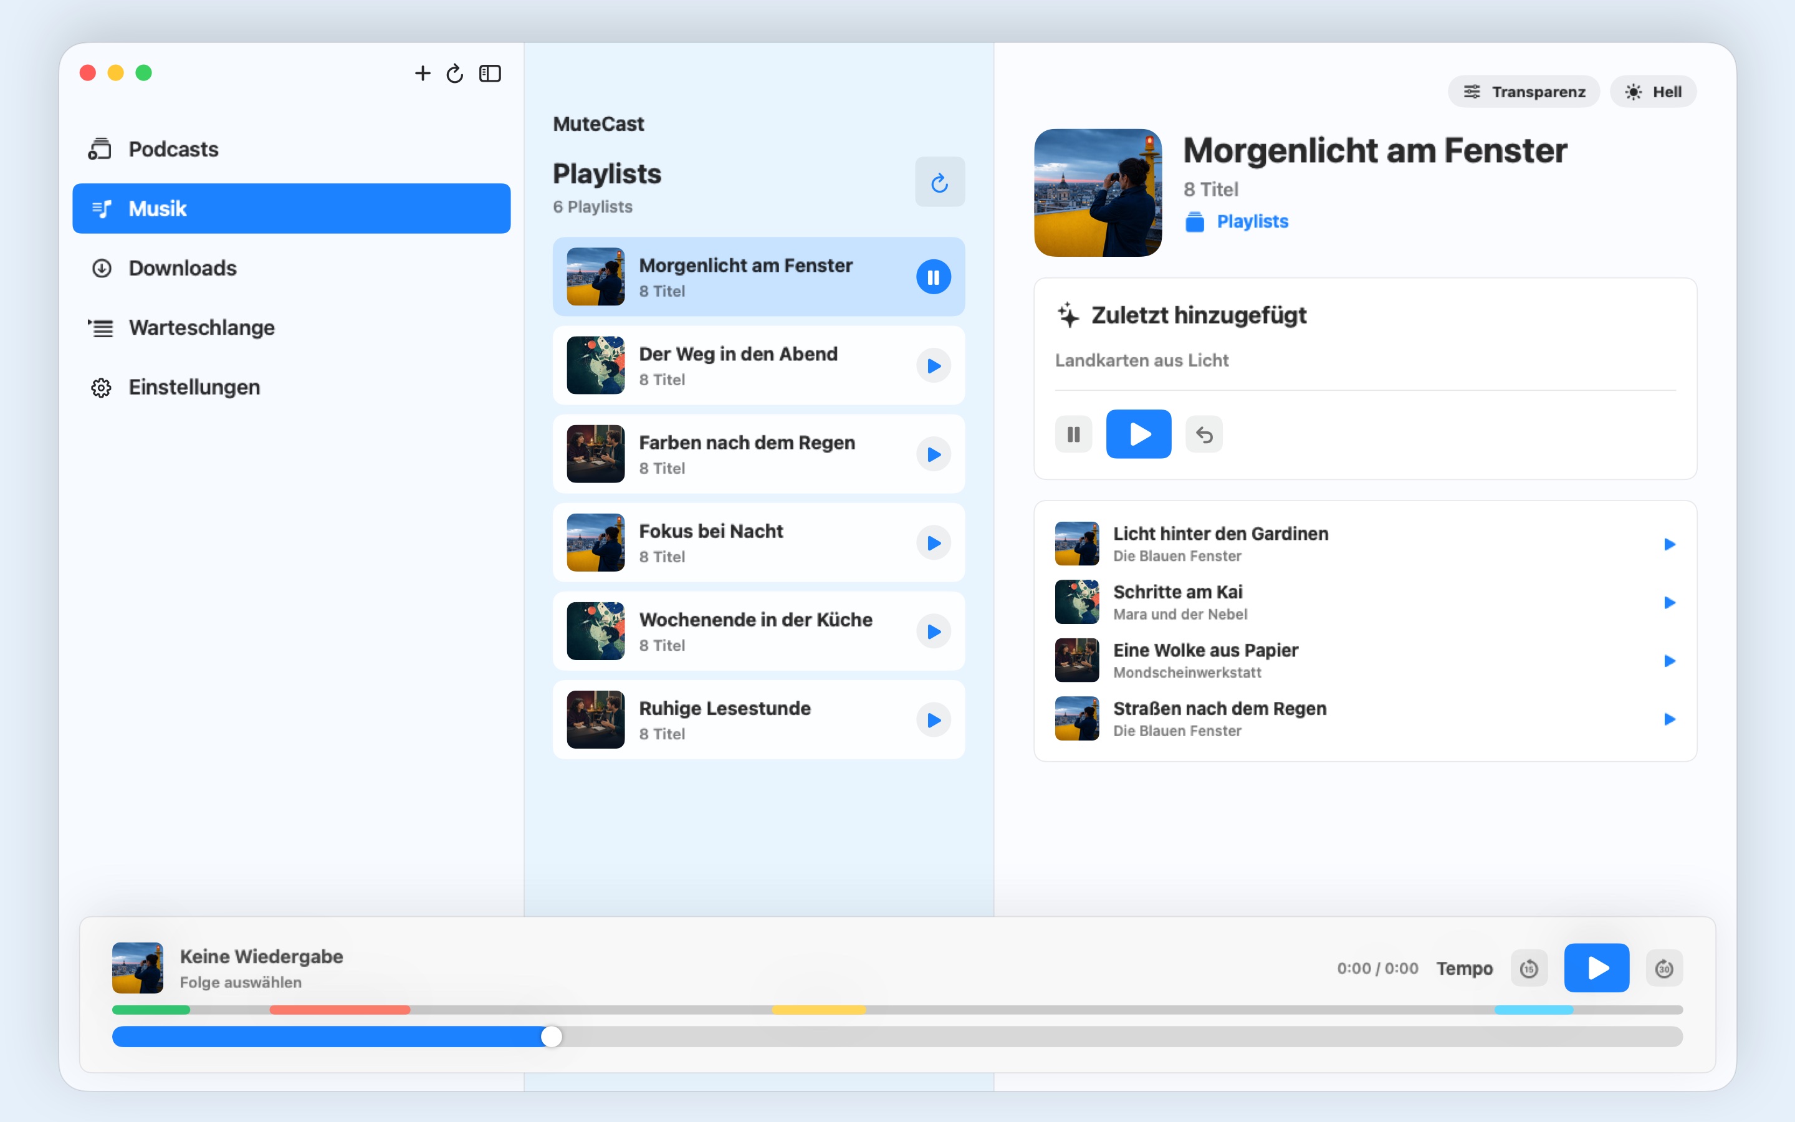Select Fokus bei Nacht playlist title
The image size is (1795, 1122).
[x=711, y=531]
